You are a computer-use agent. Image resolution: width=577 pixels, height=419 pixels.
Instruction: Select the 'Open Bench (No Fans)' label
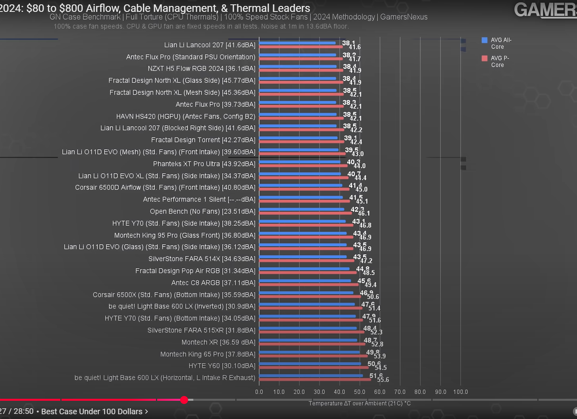pos(203,211)
